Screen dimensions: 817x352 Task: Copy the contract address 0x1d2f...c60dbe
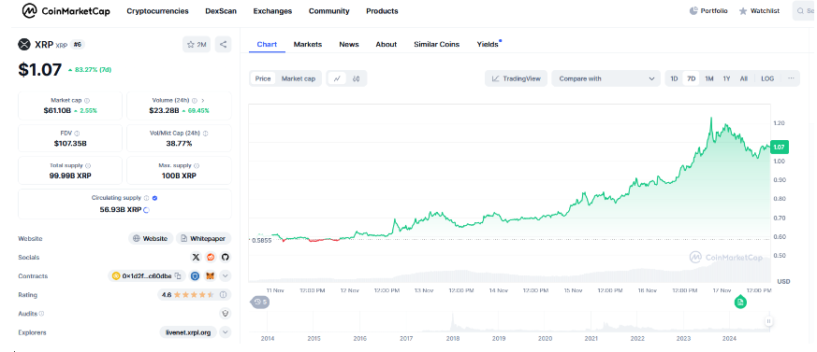[x=178, y=276]
